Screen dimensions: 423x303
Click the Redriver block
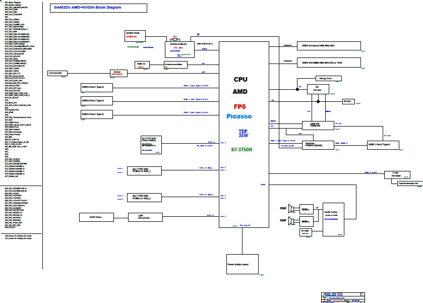[x=318, y=145]
